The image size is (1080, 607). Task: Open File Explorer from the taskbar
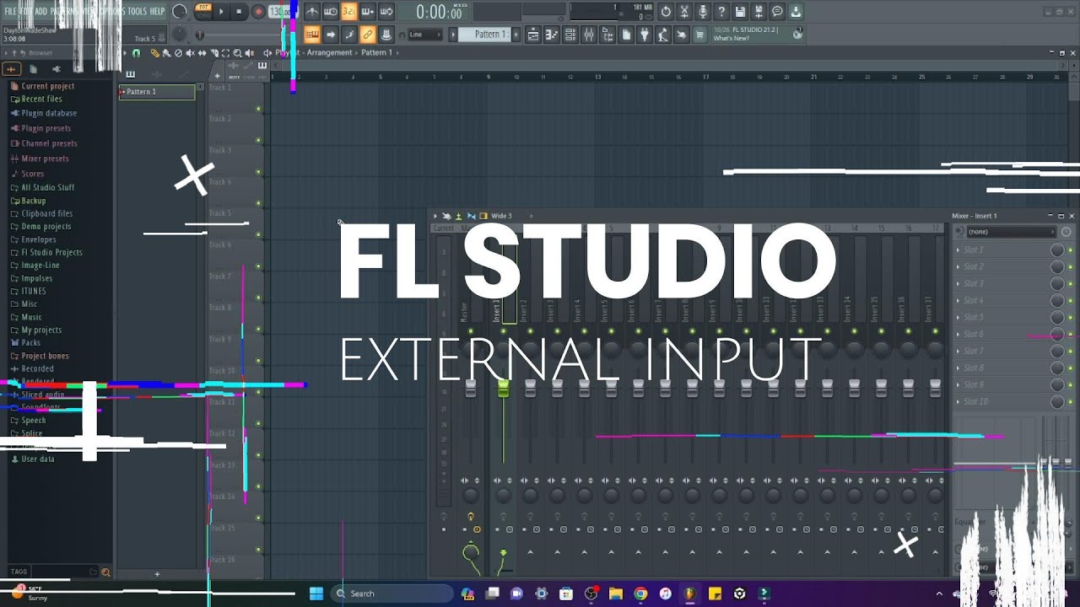tap(616, 594)
